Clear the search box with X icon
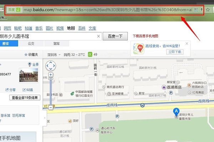The height and width of the screenshot is (142, 214). 98,36
